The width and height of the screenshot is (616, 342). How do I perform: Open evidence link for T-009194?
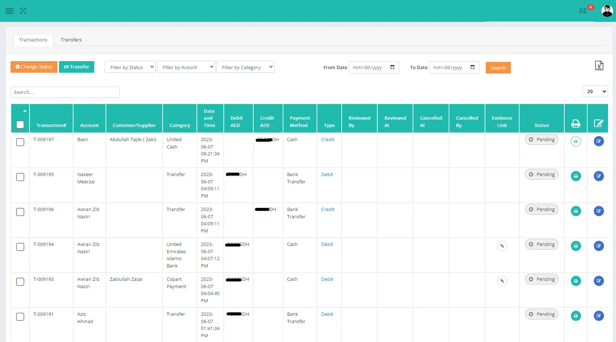click(502, 246)
